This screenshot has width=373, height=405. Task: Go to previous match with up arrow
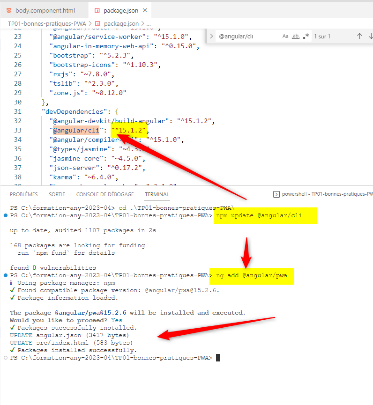pos(359,36)
